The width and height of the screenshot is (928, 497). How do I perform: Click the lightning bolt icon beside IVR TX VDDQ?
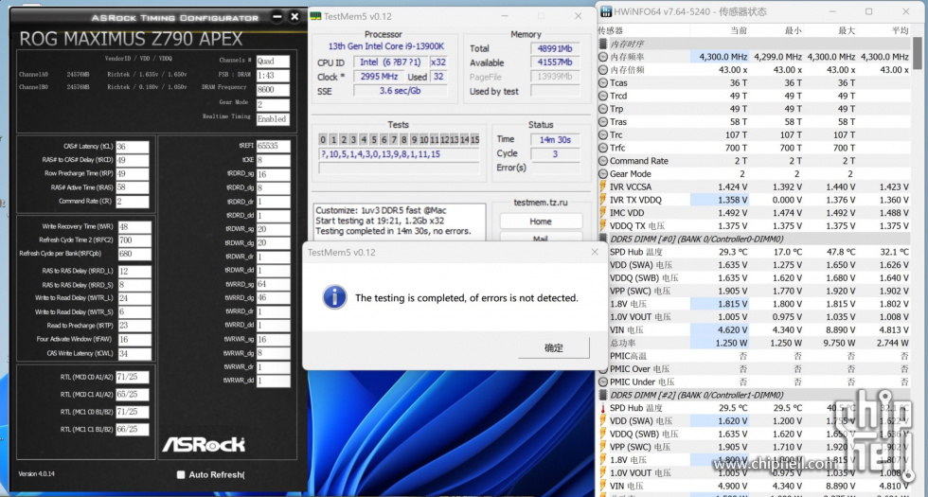tap(603, 200)
